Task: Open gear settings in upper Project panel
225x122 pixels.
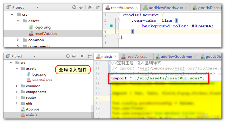Action: pos(90,7)
